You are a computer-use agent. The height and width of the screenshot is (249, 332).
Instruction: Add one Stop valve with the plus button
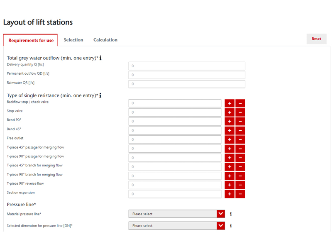pyautogui.click(x=229, y=112)
